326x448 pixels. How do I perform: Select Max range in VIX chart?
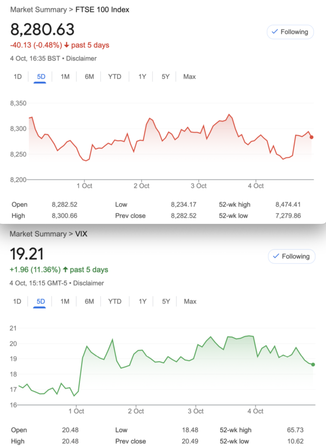click(x=190, y=301)
